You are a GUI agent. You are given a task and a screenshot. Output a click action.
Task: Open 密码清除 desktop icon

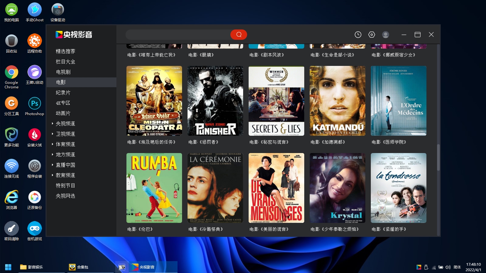12,231
